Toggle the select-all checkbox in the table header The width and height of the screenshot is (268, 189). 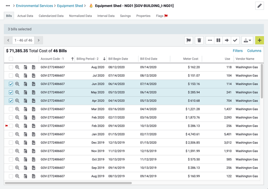coord(11,59)
